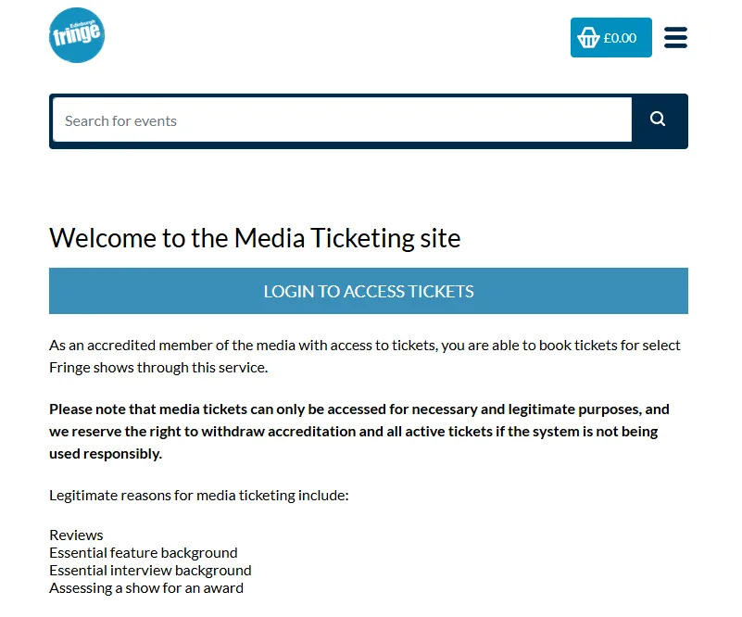Open the shopping basket icon

coord(588,38)
